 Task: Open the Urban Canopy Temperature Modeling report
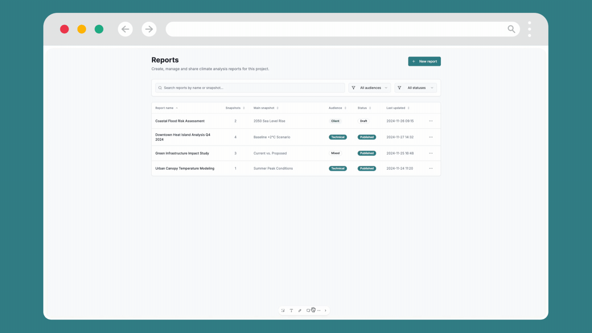click(x=185, y=168)
